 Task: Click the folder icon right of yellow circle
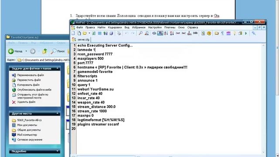tap(217, 33)
